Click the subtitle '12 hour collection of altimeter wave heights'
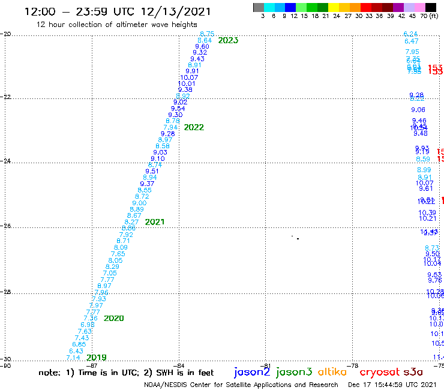Image resolution: width=444 pixels, height=390 pixels. tap(116, 25)
